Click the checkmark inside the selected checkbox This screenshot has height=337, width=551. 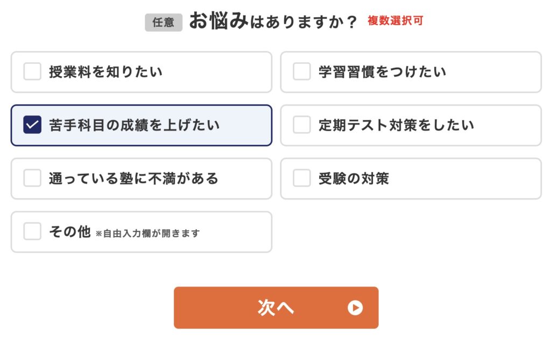32,125
